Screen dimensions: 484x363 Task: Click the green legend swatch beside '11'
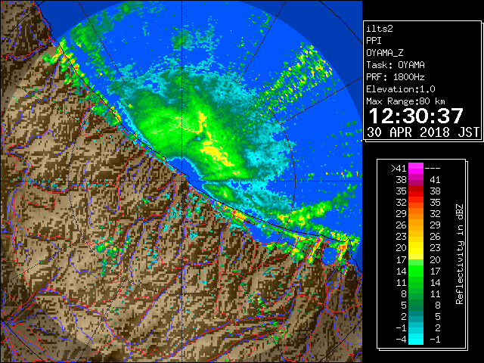[x=416, y=282]
